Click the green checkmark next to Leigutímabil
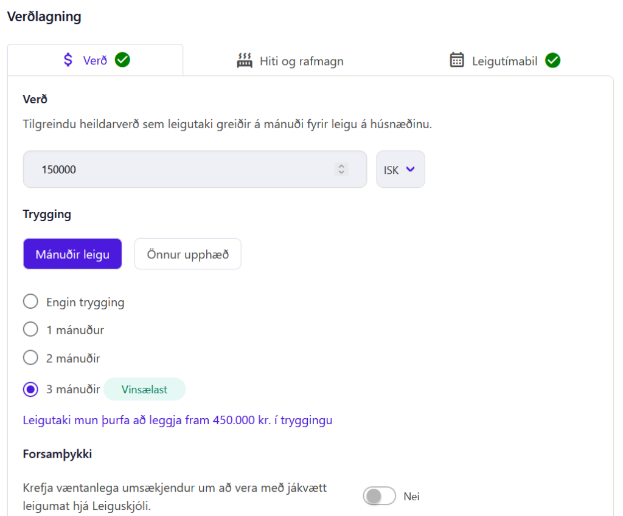The width and height of the screenshot is (623, 516). click(x=552, y=60)
